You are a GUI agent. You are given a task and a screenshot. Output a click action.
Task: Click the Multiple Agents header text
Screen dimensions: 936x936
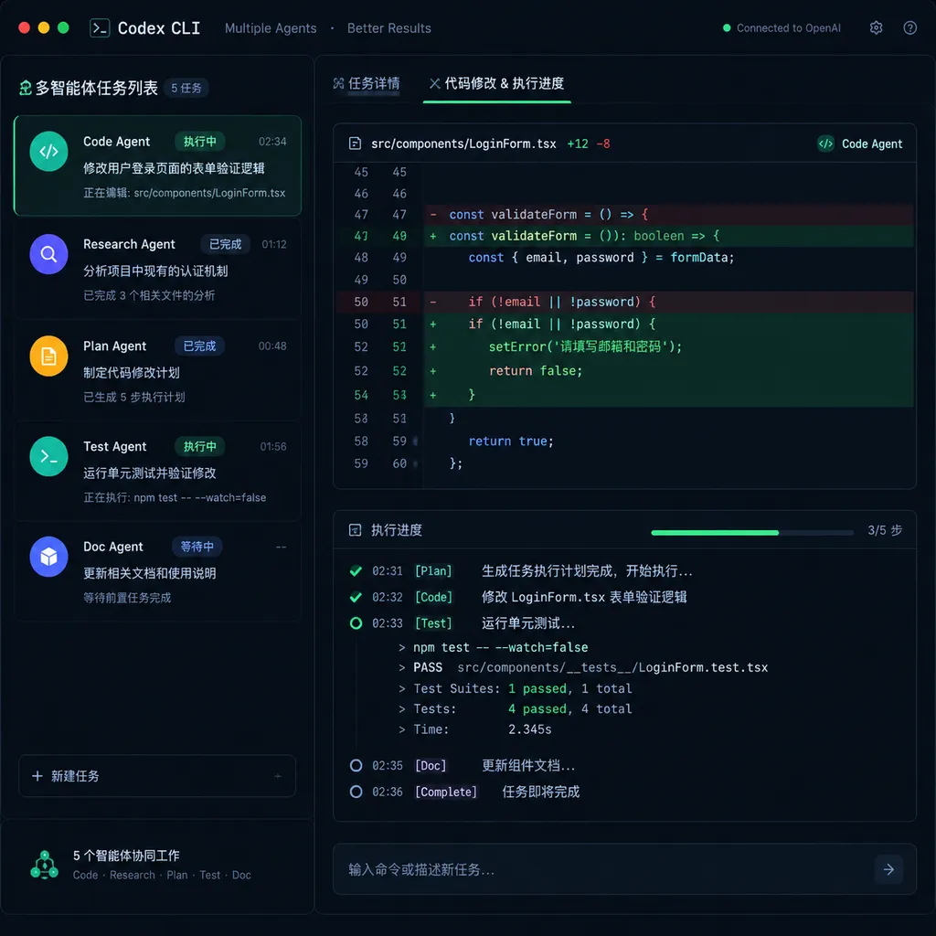tap(271, 28)
